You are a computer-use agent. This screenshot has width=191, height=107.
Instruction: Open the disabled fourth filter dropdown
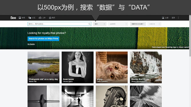click(154, 24)
